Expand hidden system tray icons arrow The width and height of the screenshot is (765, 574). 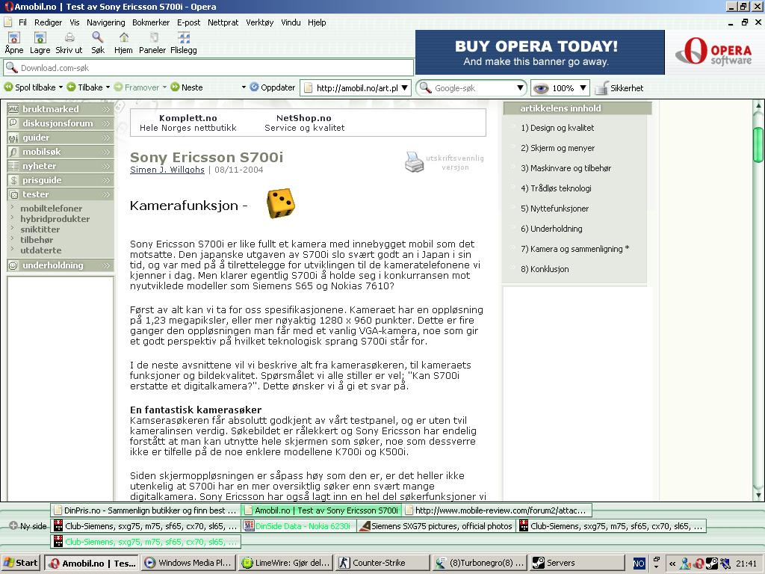(672, 564)
